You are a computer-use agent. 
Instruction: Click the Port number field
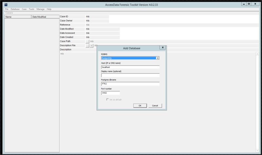(110, 93)
